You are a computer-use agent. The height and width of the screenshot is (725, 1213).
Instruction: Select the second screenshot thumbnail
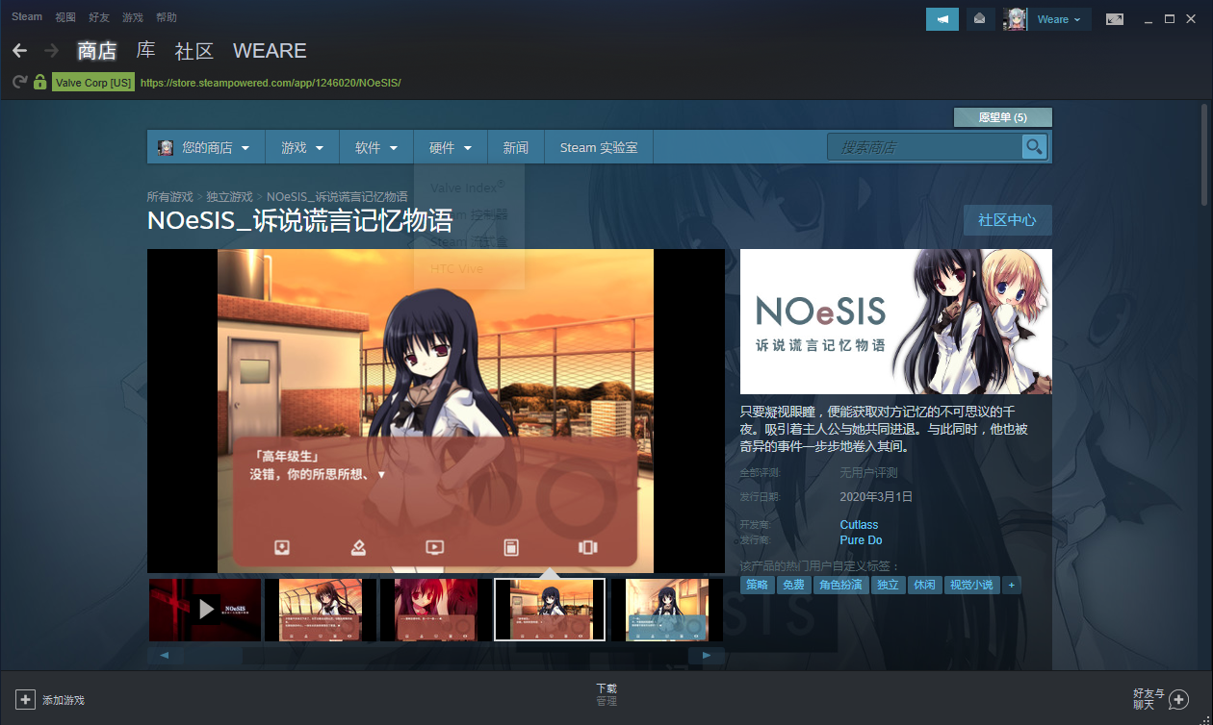click(x=321, y=610)
